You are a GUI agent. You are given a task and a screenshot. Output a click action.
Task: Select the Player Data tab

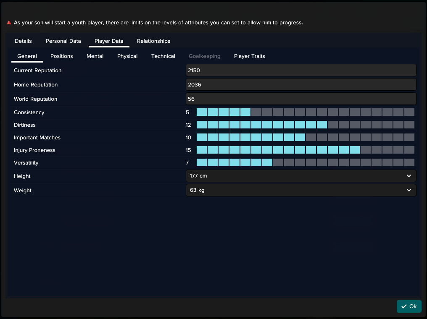point(109,41)
